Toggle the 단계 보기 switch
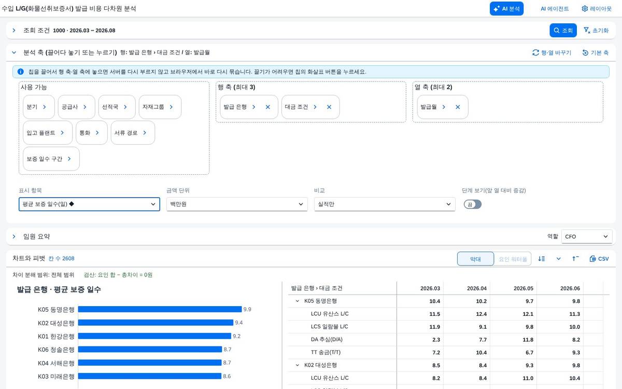The height and width of the screenshot is (389, 622). tap(473, 204)
